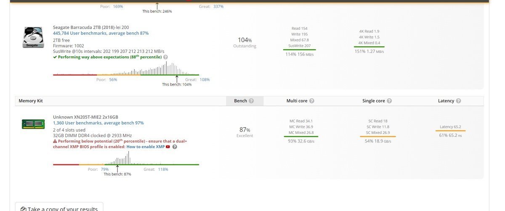The width and height of the screenshot is (505, 211).
Task: Click top chart Poor 169% value
Action: pyautogui.click(x=118, y=7)
